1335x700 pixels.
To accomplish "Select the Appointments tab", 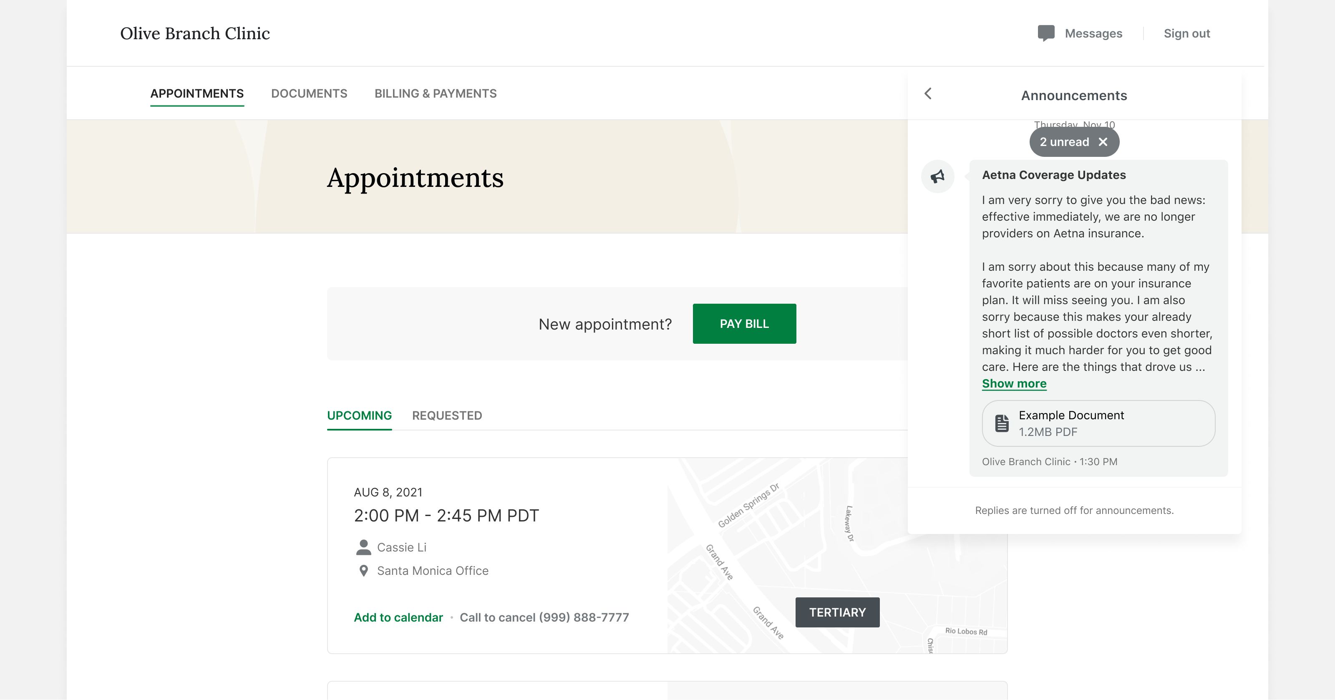I will click(x=197, y=94).
